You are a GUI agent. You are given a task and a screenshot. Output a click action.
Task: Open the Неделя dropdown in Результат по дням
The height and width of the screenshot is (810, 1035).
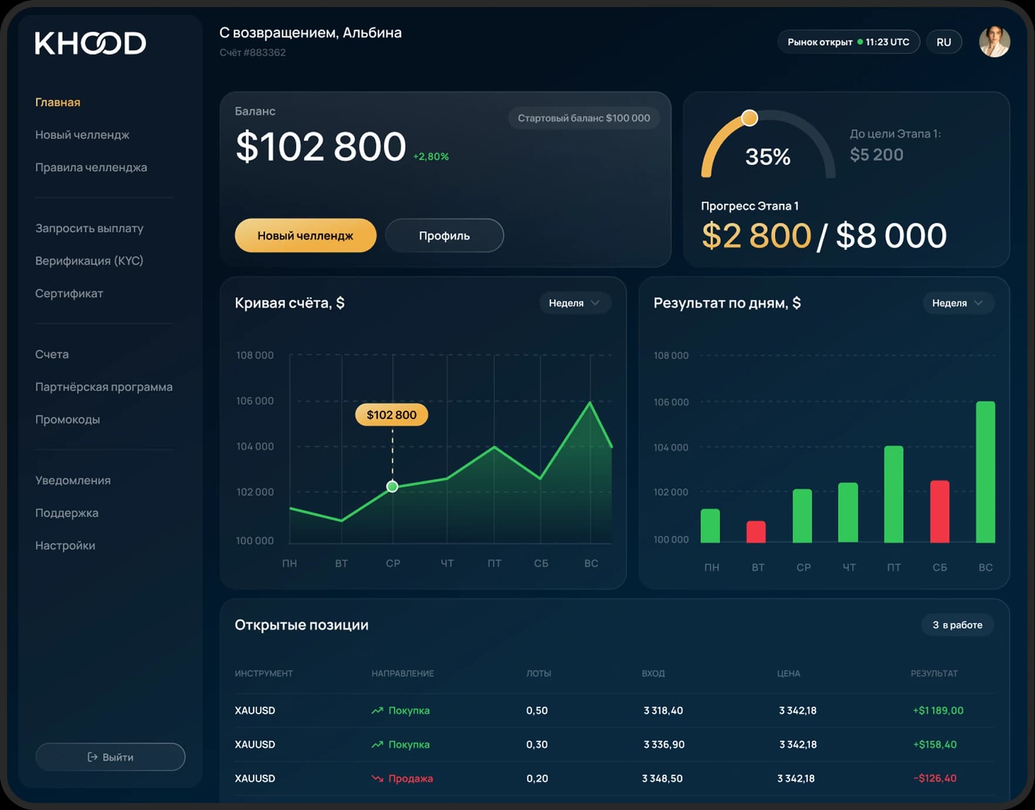click(x=958, y=303)
